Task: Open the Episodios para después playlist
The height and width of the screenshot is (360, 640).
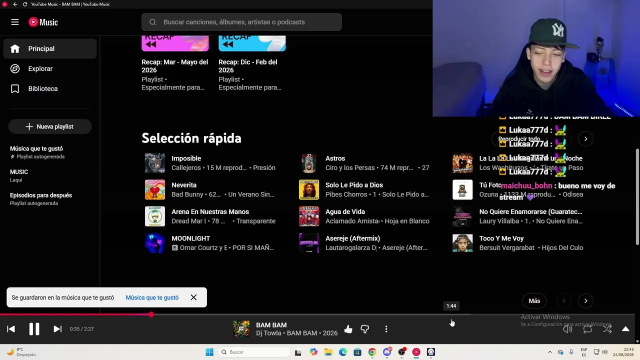Action: (50, 199)
